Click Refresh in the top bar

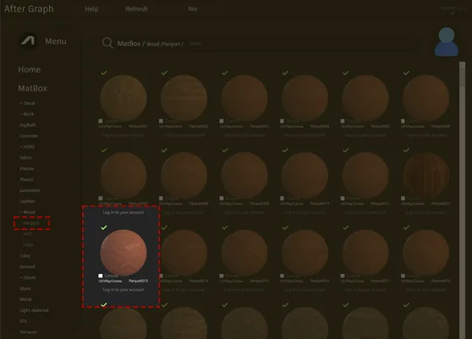point(136,8)
